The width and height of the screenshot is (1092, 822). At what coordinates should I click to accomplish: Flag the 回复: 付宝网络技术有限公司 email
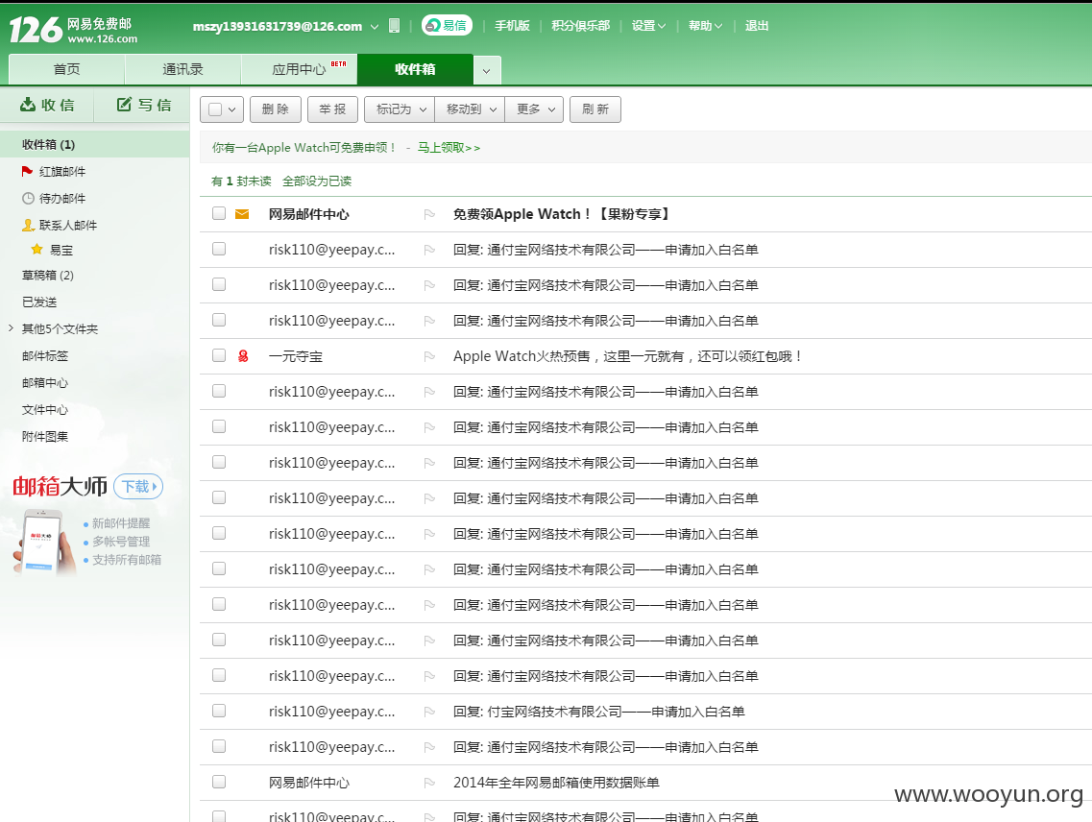429,712
